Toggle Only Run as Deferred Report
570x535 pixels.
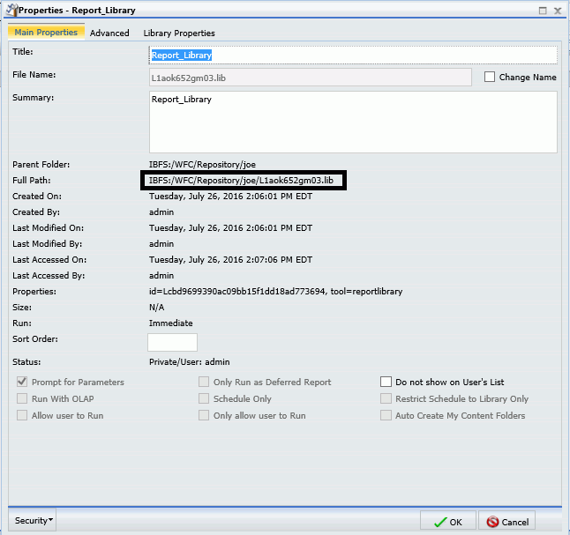click(x=204, y=382)
